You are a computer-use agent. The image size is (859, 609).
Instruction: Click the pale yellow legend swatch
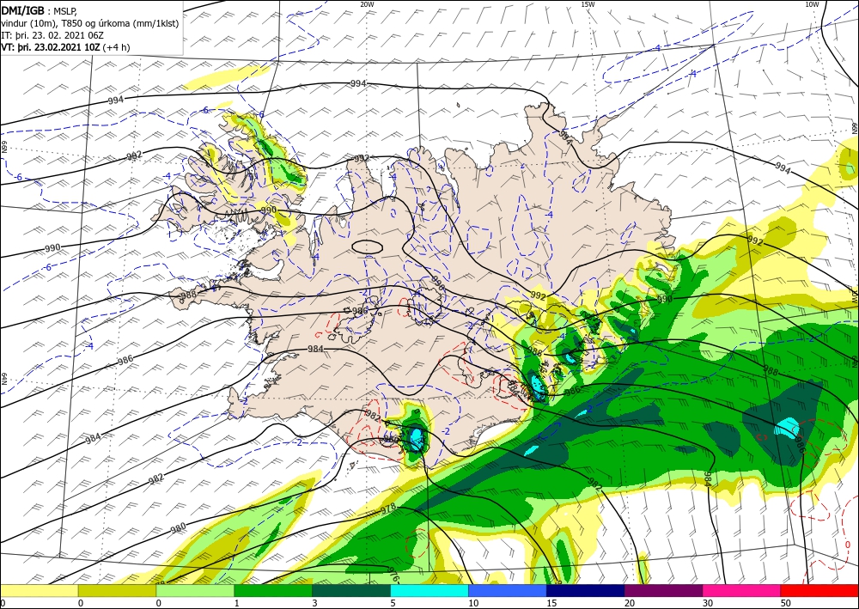click(39, 591)
